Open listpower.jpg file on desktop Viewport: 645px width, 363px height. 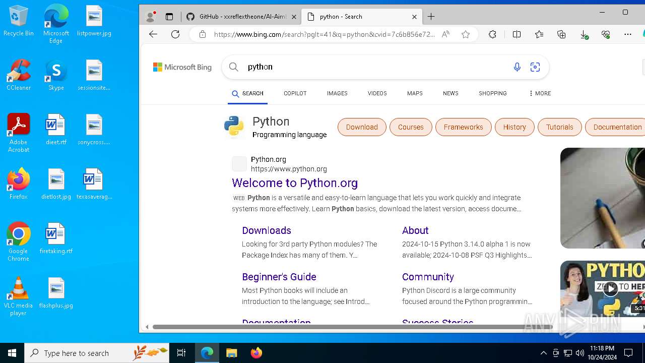(94, 21)
